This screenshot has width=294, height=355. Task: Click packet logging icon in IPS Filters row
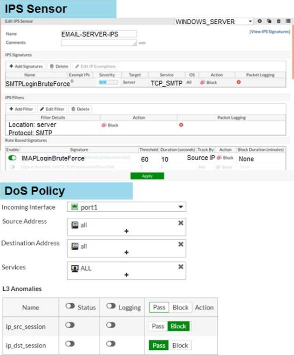click(x=181, y=125)
